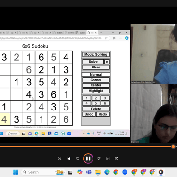This screenshot has width=177, height=177.
Task: Add page to favorites with star icon
Action: tap(106, 38)
